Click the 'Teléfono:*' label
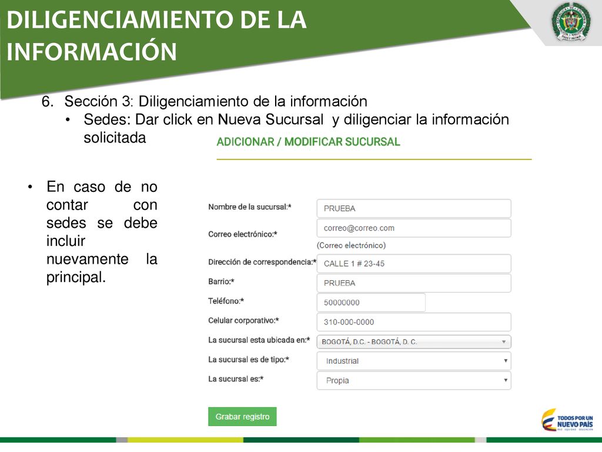 pos(226,301)
